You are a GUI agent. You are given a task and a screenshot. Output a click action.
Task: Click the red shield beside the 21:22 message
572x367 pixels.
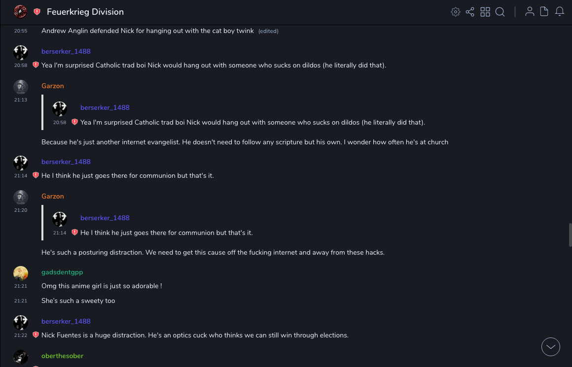click(x=36, y=335)
